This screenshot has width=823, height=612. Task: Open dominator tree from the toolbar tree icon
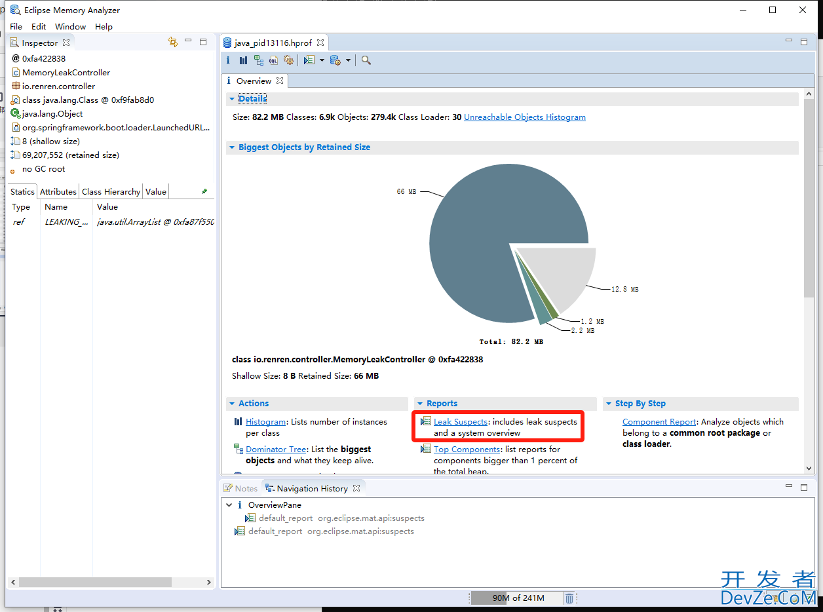pos(259,60)
